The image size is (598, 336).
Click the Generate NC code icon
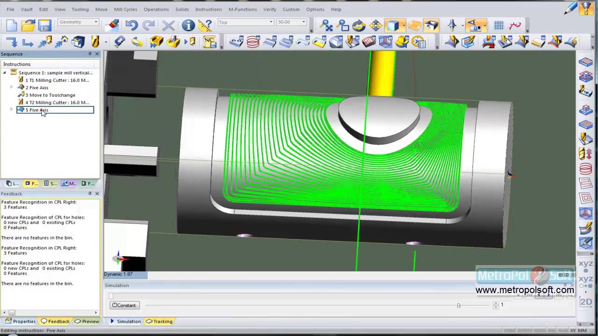(210, 42)
